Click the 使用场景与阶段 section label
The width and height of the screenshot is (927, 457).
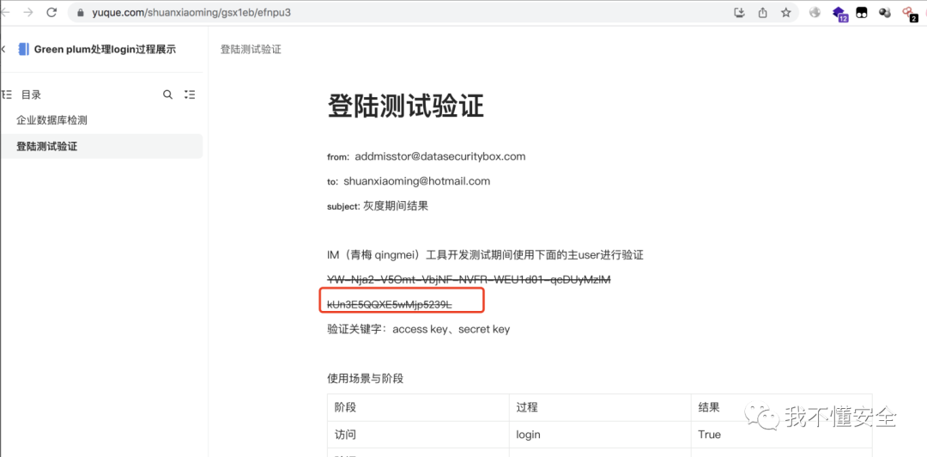point(366,378)
